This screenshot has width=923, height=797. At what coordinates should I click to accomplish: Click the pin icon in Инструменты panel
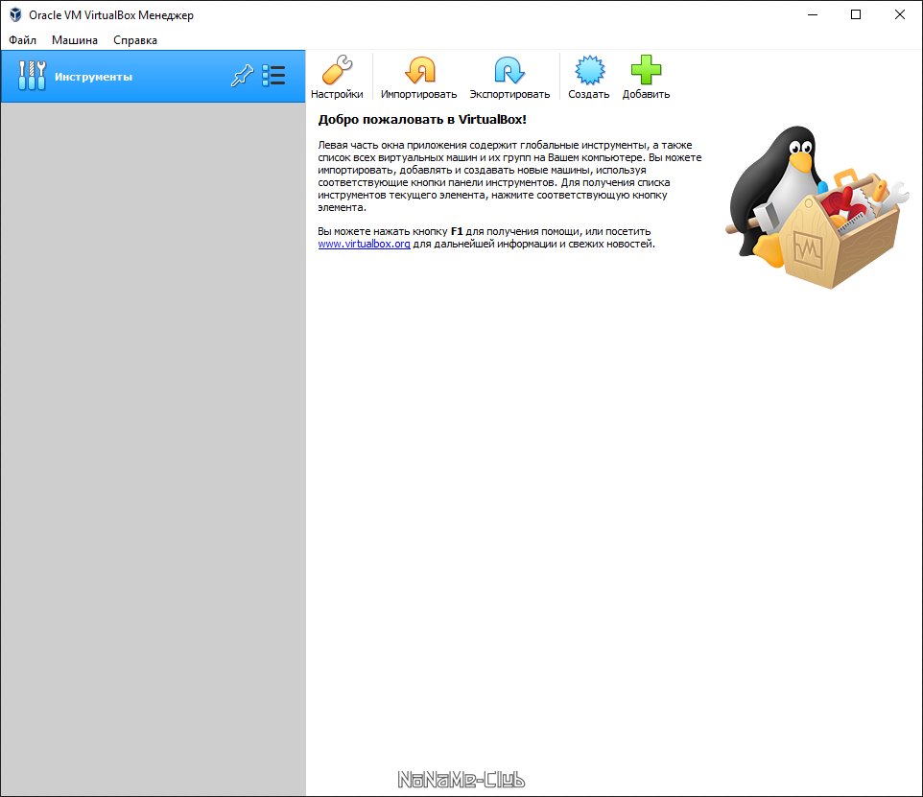[242, 76]
